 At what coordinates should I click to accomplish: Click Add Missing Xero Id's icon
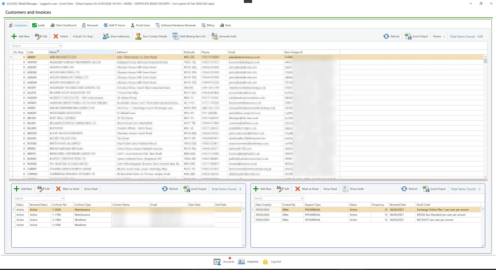(175, 36)
